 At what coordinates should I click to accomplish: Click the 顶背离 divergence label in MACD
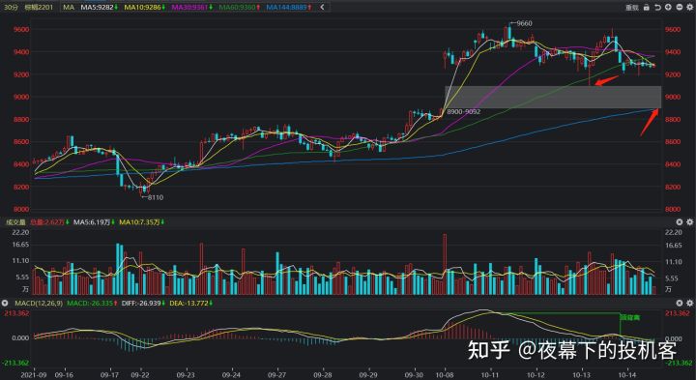coord(630,318)
